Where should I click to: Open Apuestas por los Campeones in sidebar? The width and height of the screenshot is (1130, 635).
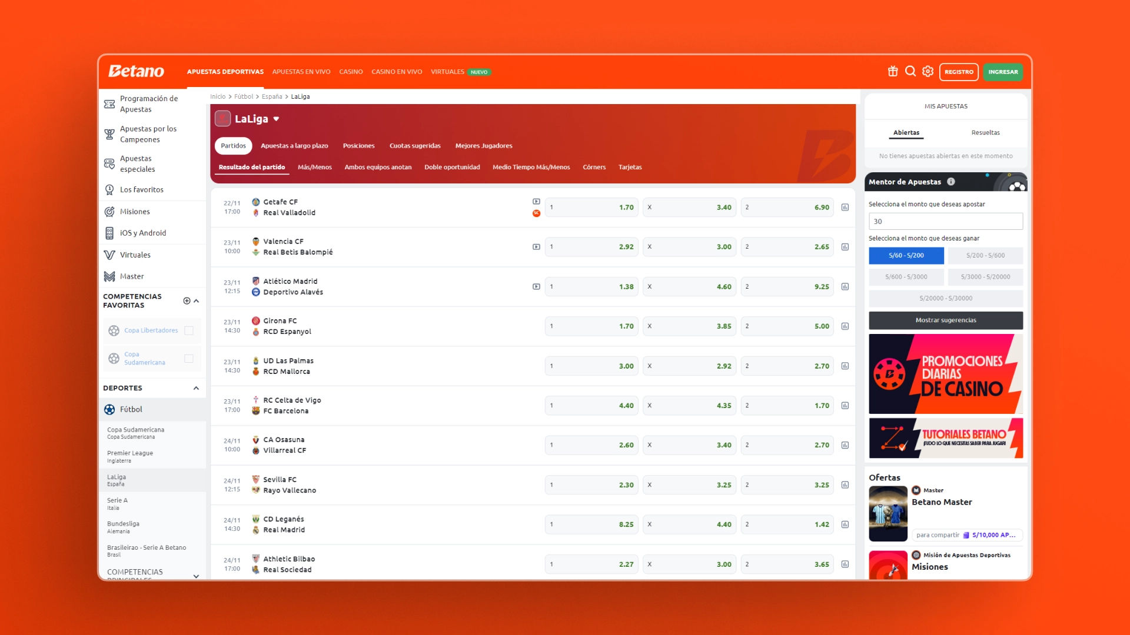152,134
